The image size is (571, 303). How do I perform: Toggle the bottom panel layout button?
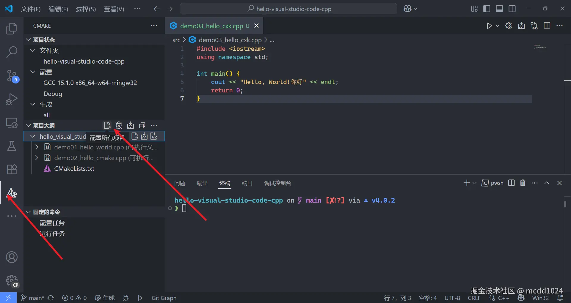[499, 9]
